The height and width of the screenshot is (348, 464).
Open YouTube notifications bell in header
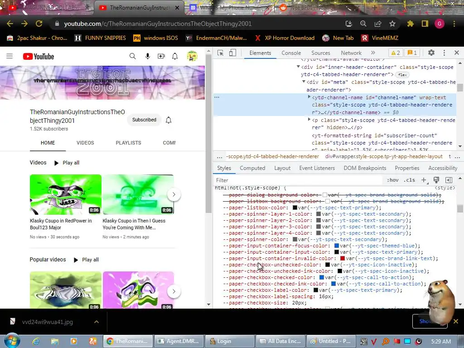coord(175,56)
